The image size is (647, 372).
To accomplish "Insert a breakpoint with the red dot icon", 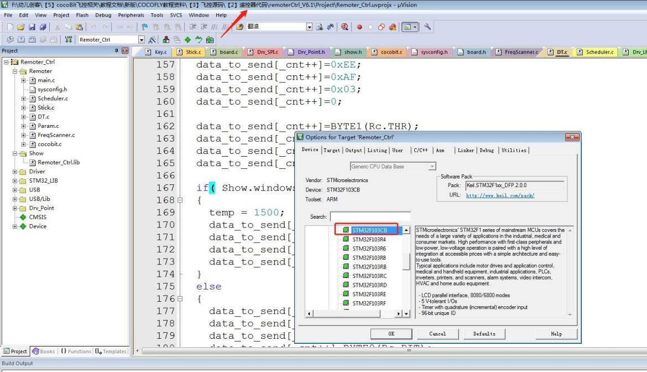I will [359, 27].
